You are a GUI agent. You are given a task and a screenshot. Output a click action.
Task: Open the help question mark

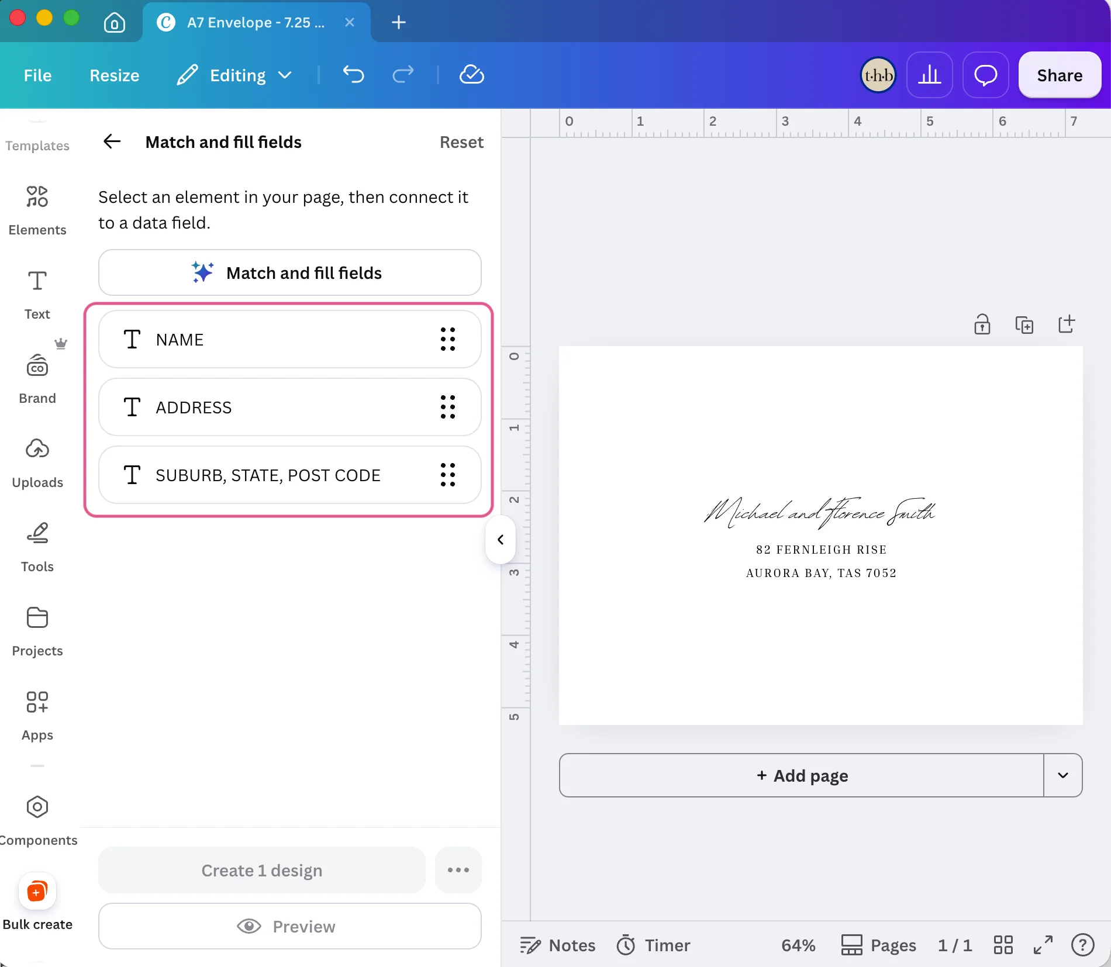pos(1083,945)
